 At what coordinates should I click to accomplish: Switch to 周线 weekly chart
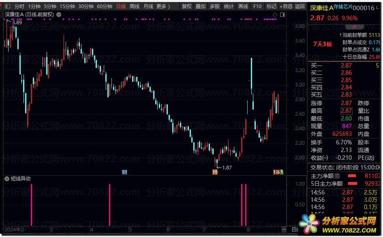tap(134, 6)
